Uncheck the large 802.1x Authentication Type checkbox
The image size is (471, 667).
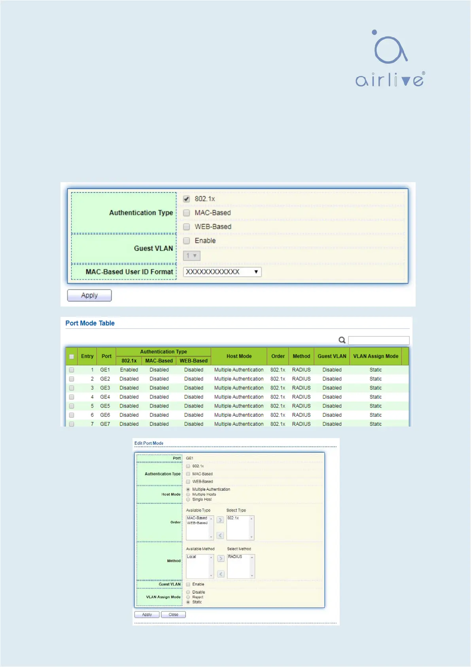point(187,199)
